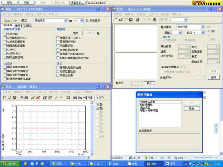223x167 pixels.
Task: Click the 适用 apply button
Action: (x=213, y=77)
